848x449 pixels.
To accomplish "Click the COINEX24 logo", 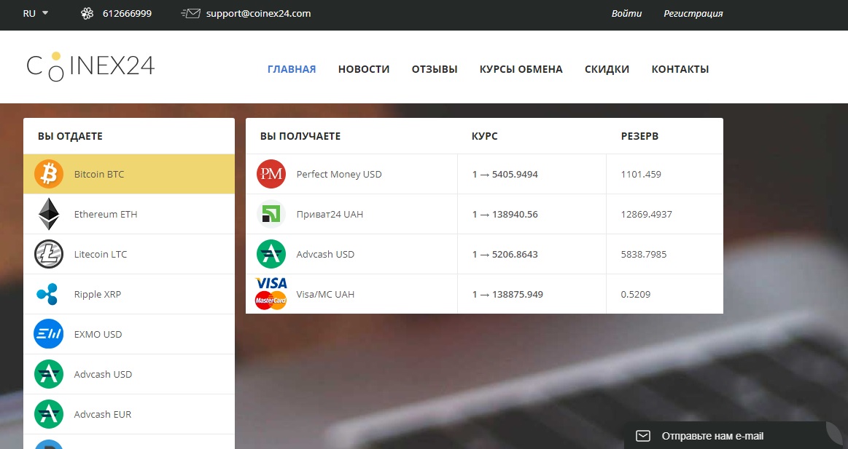I will pyautogui.click(x=90, y=66).
